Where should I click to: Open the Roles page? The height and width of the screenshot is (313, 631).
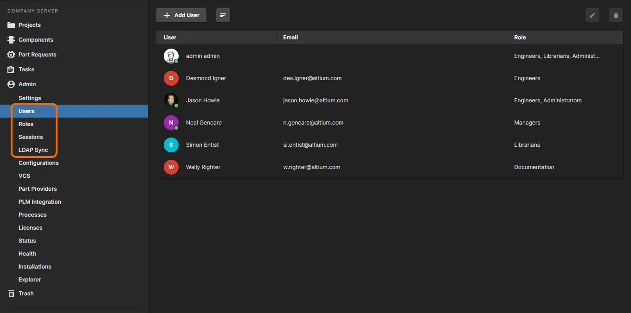26,124
